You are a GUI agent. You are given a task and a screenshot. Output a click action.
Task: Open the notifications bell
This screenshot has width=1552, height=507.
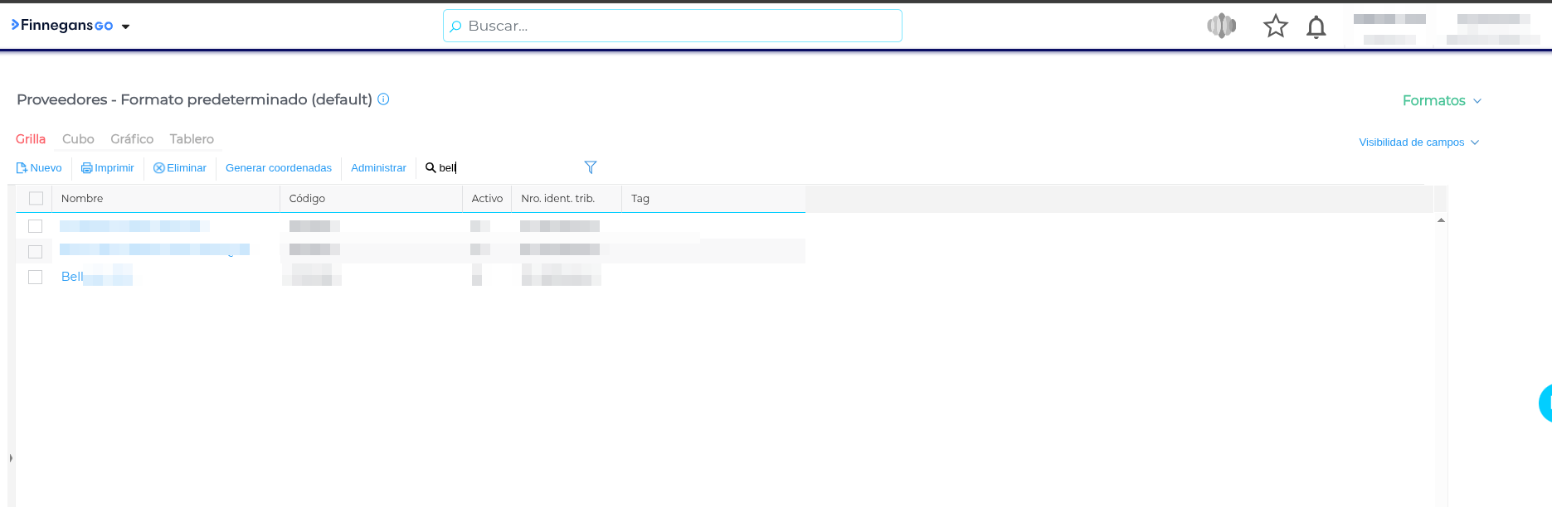click(x=1316, y=27)
